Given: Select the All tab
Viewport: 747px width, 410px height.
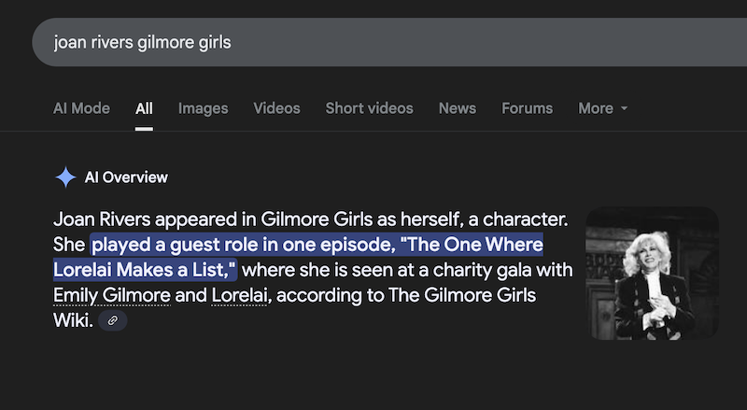Looking at the screenshot, I should coord(144,108).
